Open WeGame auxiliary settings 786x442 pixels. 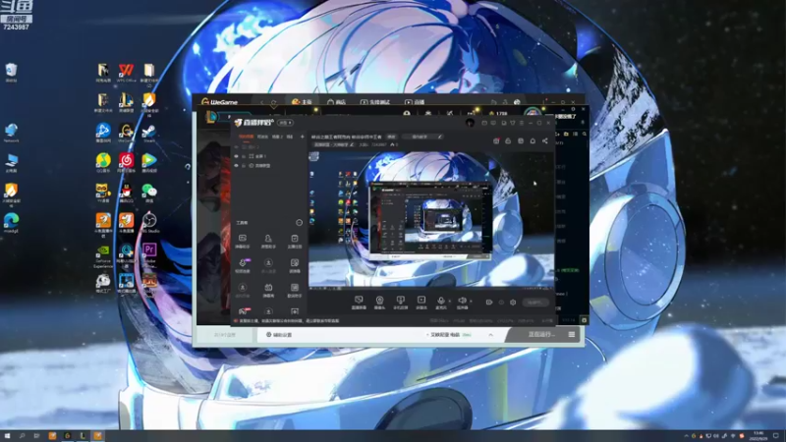[x=279, y=335]
